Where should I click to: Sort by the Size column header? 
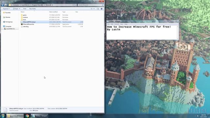[x=76, y=12]
